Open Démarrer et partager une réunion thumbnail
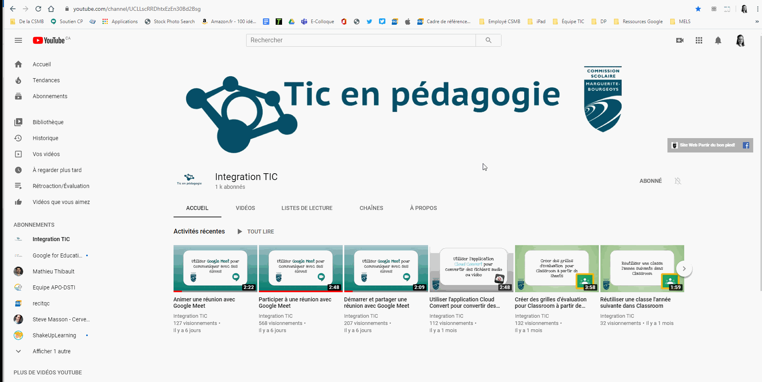 [x=386, y=269]
